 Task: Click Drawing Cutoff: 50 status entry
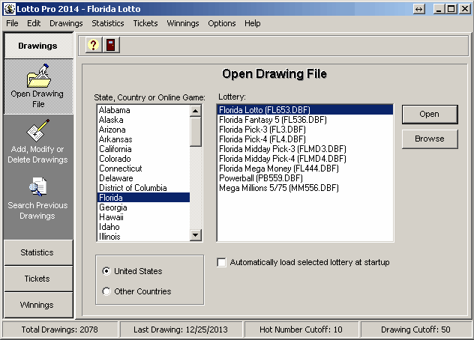(x=415, y=330)
